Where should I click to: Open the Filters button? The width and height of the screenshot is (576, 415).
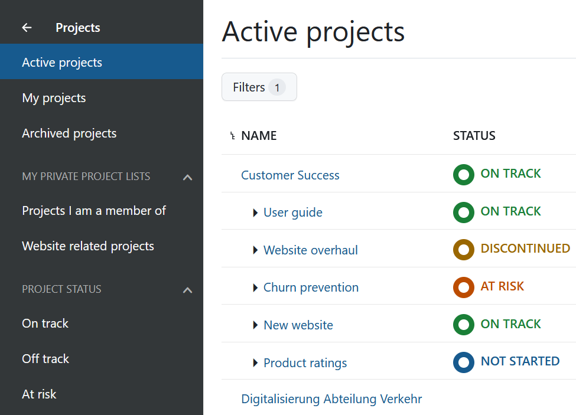[259, 87]
